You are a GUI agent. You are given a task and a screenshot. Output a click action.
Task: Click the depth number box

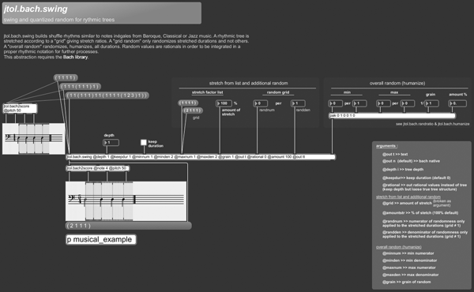tap(111, 142)
